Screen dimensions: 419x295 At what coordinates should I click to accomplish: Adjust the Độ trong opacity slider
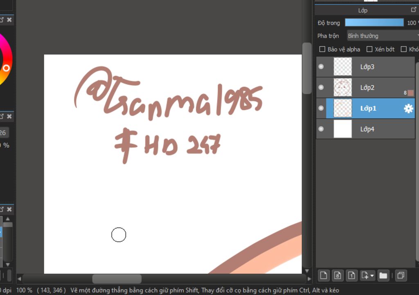[x=374, y=23]
